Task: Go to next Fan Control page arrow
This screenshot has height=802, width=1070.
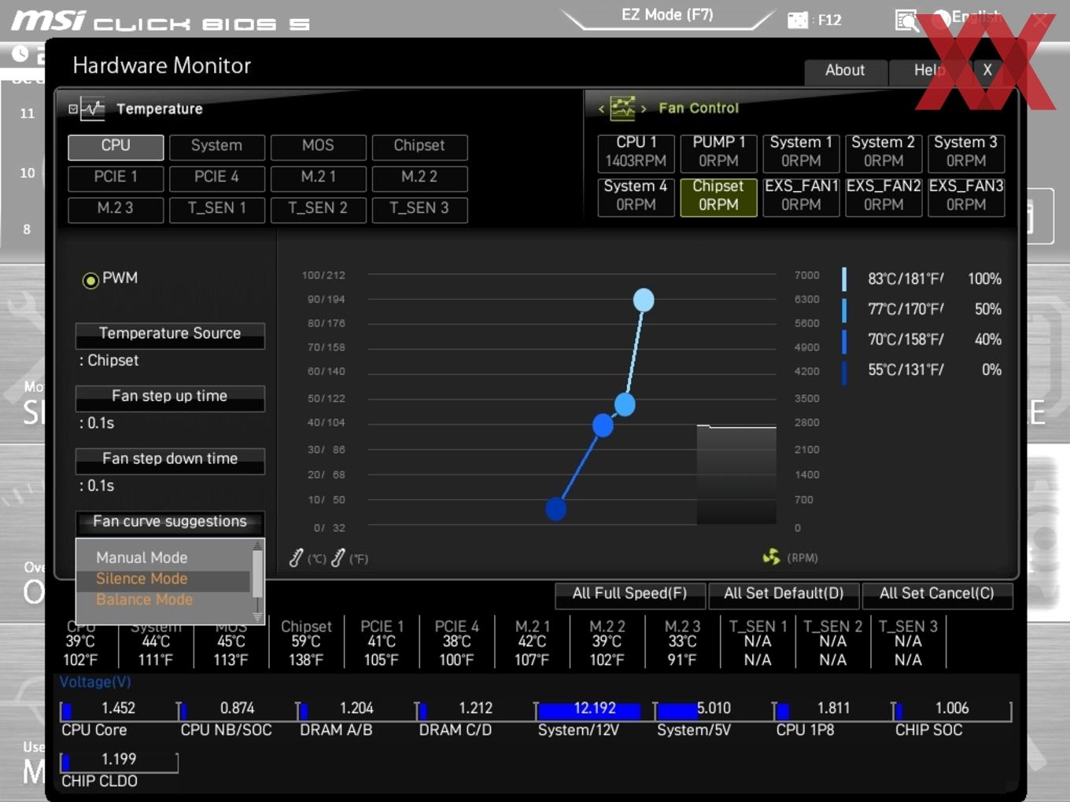Action: tap(644, 109)
